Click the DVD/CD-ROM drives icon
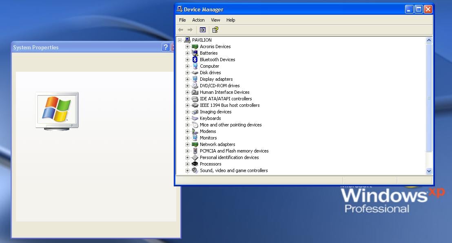This screenshot has height=243, width=452. 195,86
